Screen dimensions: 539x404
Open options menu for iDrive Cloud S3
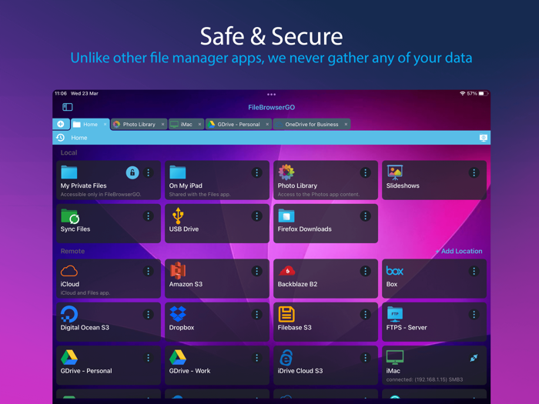tap(366, 358)
